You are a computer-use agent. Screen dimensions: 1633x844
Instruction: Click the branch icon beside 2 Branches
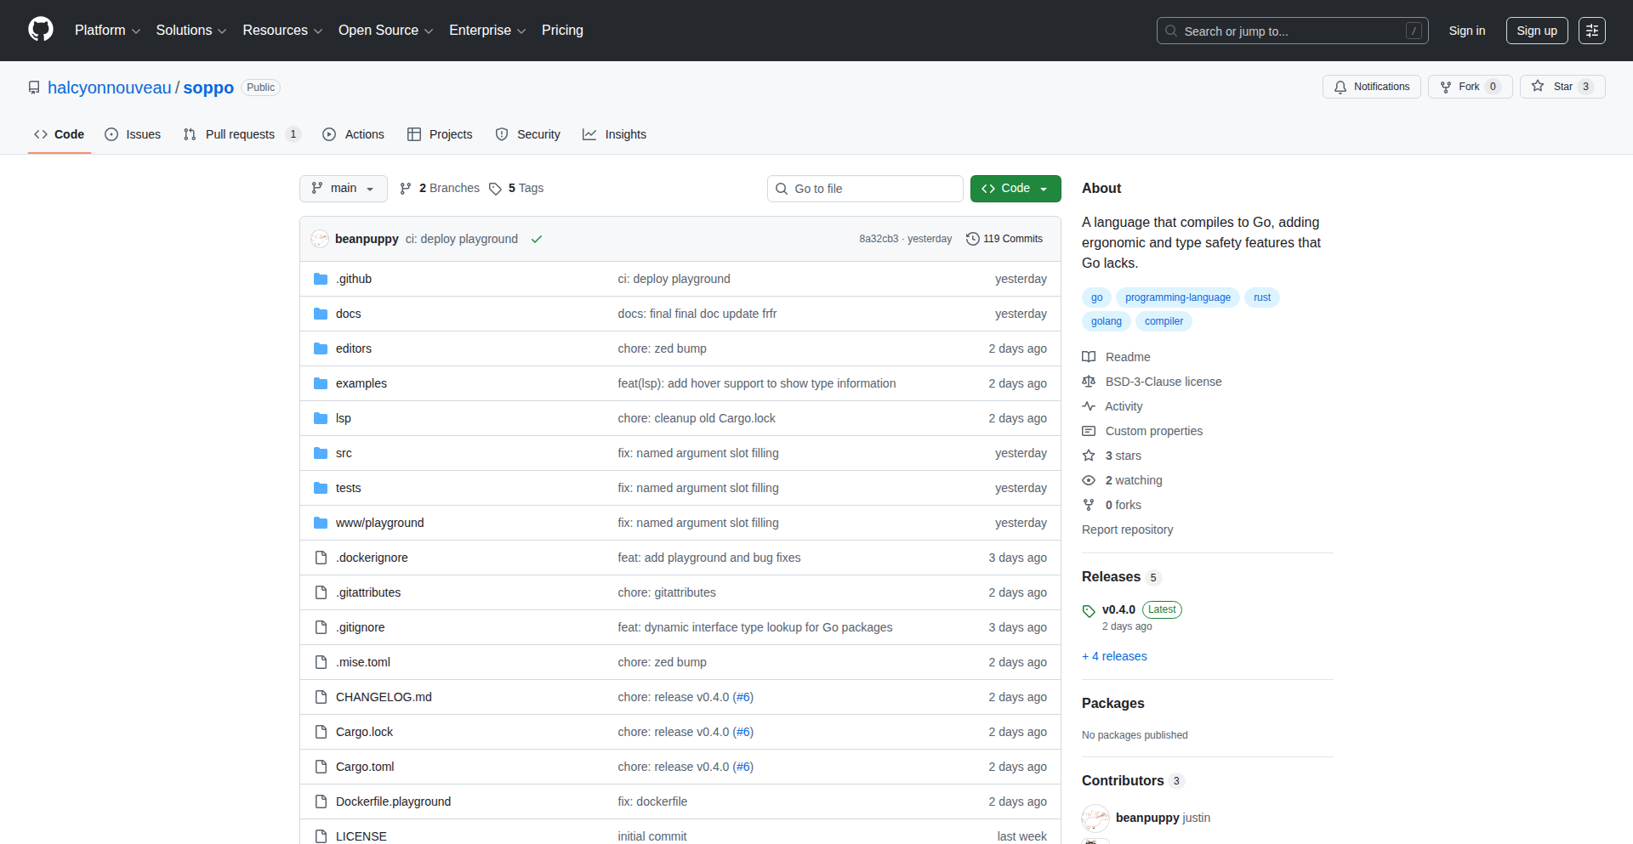(406, 189)
